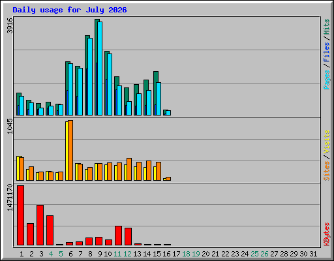Click the green weekend day 4 label
The image size is (334, 261).
coord(51,254)
